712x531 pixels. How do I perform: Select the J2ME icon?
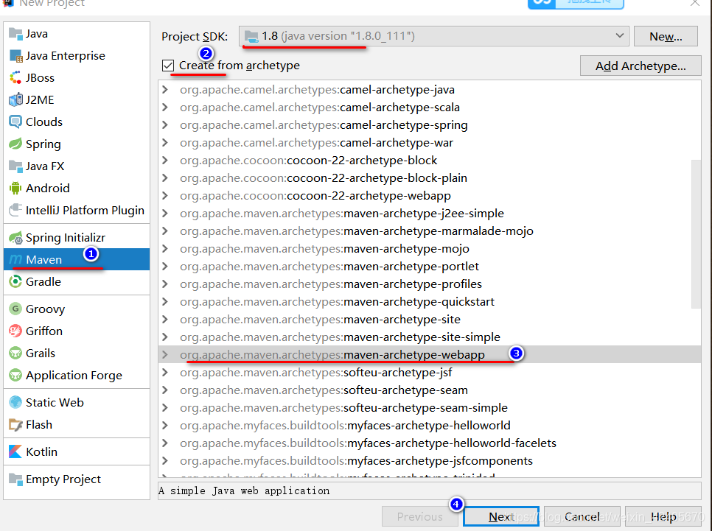tap(15, 99)
